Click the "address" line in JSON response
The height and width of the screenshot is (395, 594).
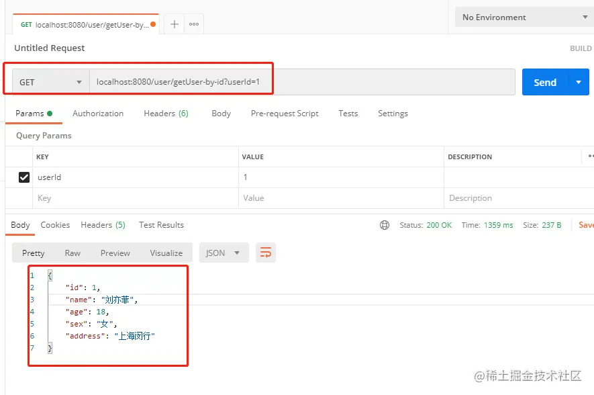[x=110, y=337]
